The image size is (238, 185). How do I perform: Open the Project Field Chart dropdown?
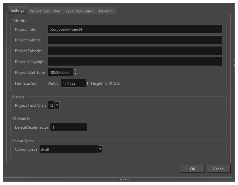(57, 105)
